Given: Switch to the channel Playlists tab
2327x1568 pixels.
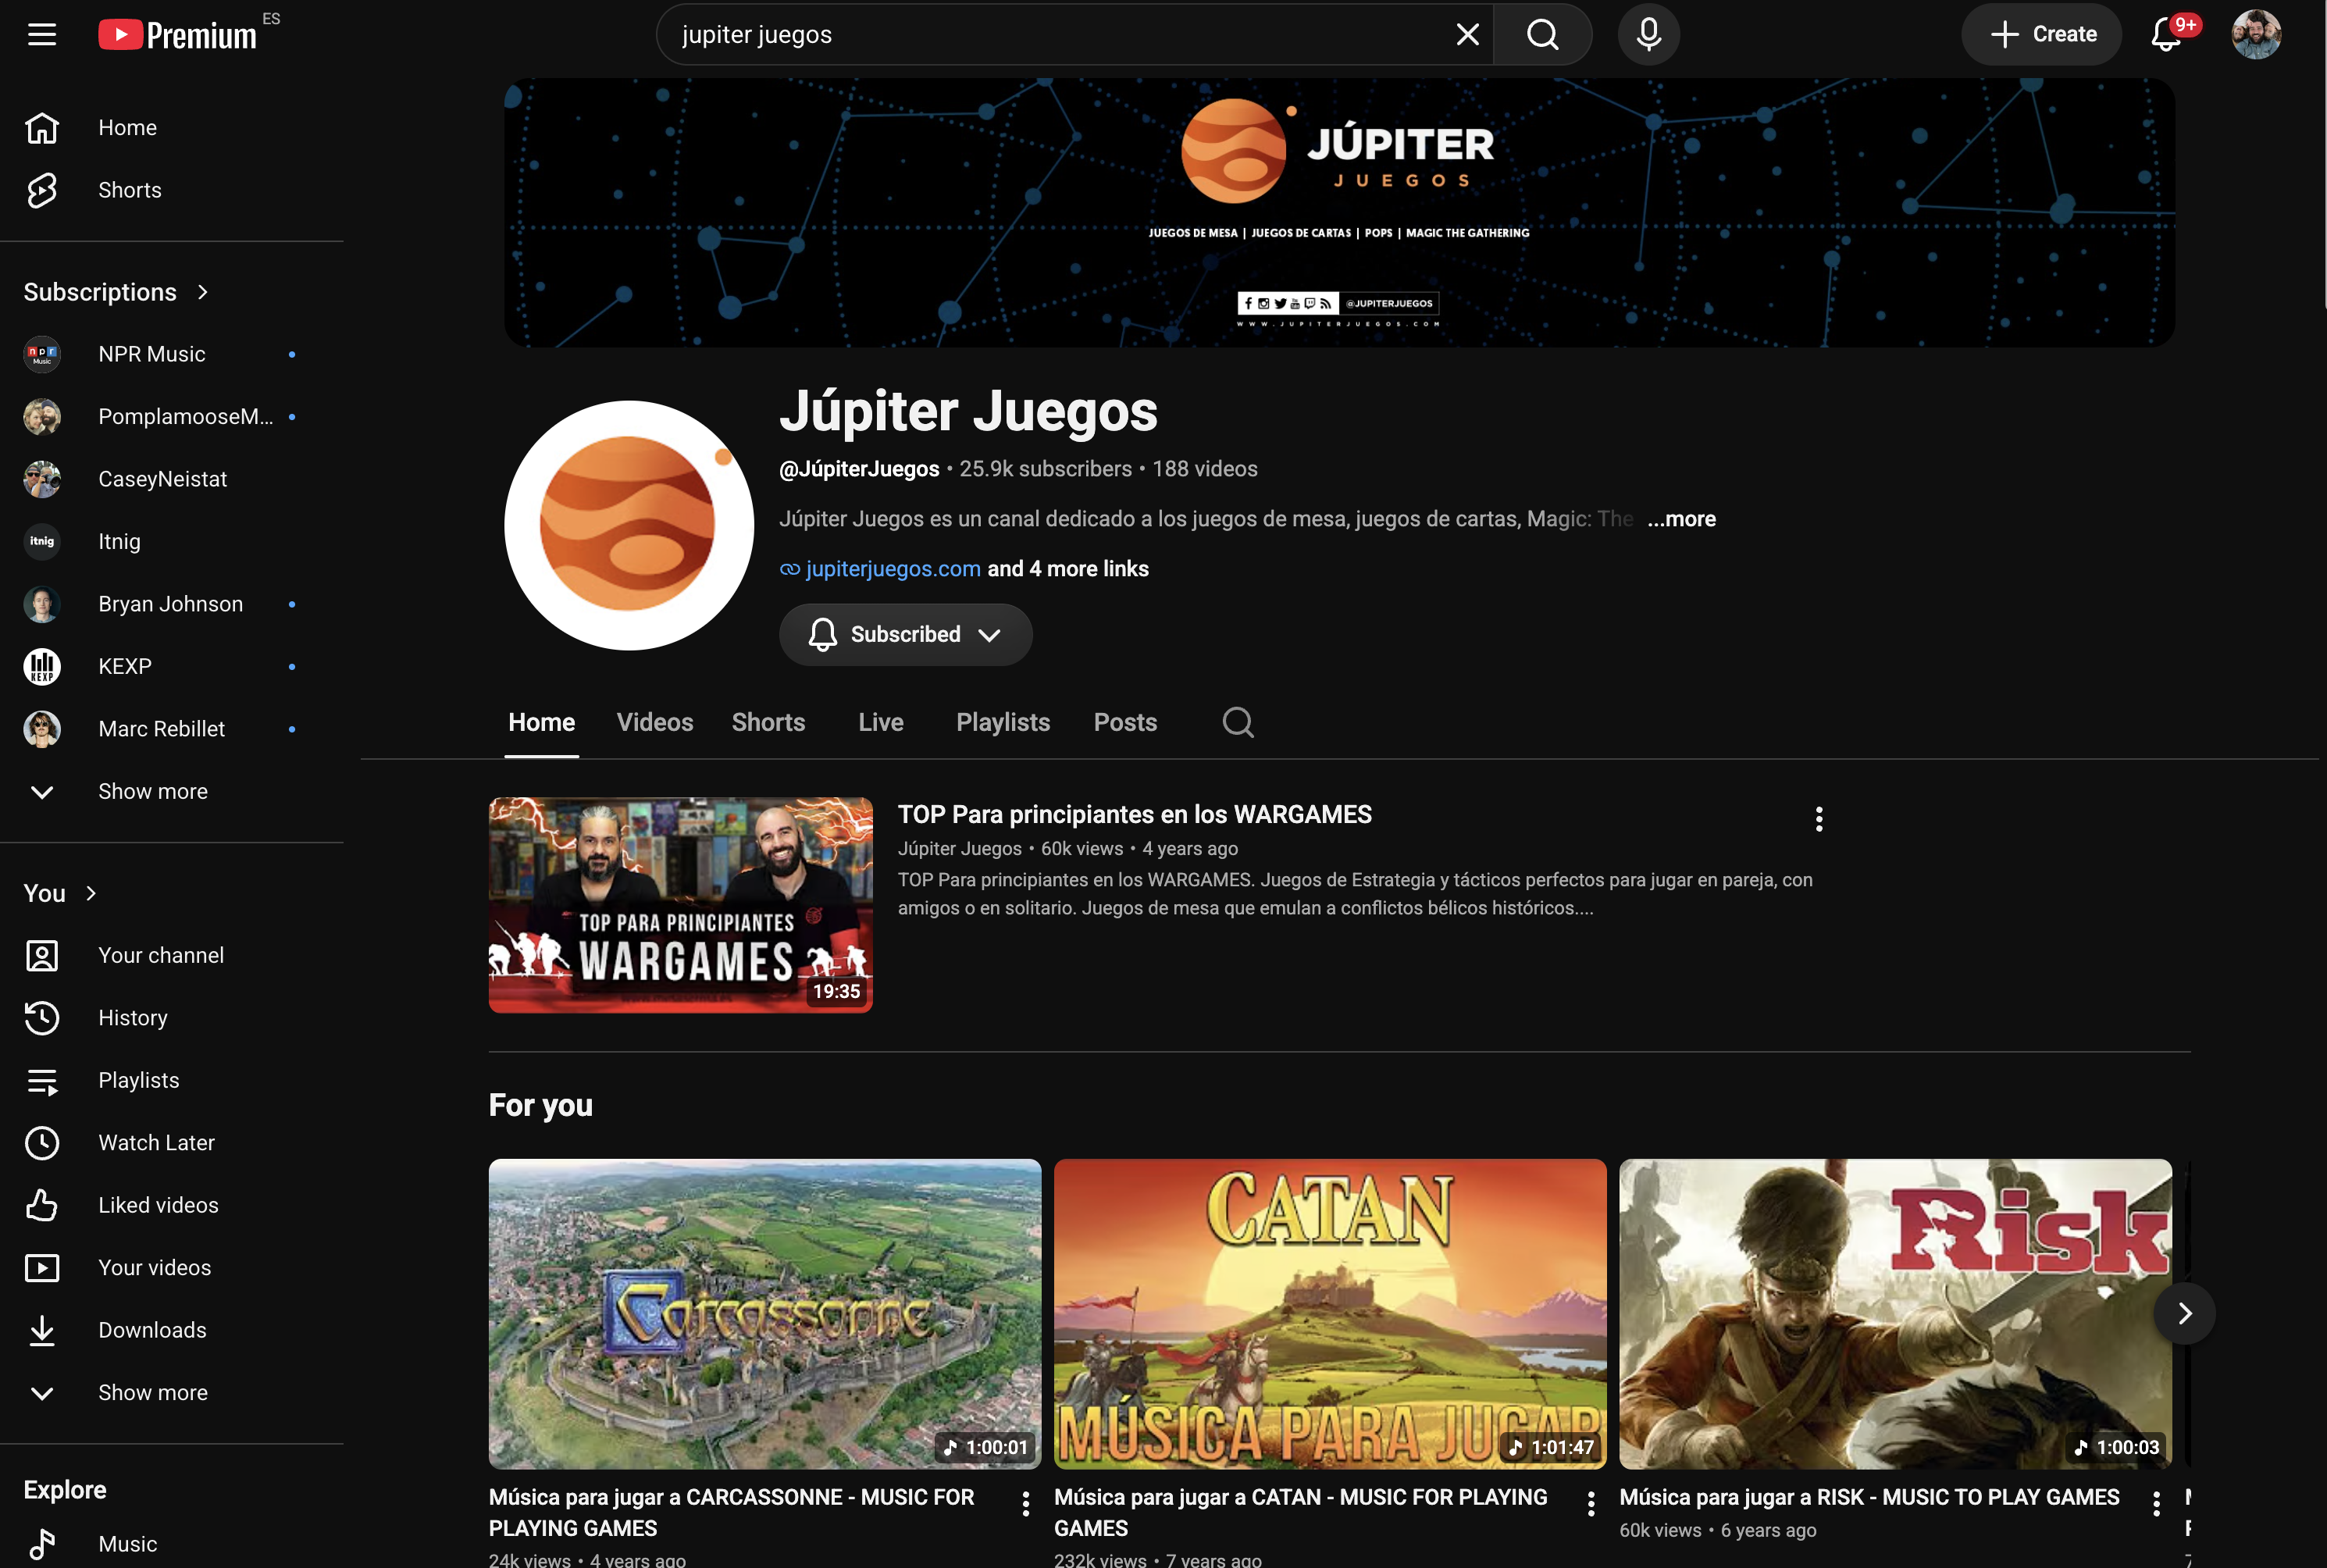Looking at the screenshot, I should tap(1003, 723).
